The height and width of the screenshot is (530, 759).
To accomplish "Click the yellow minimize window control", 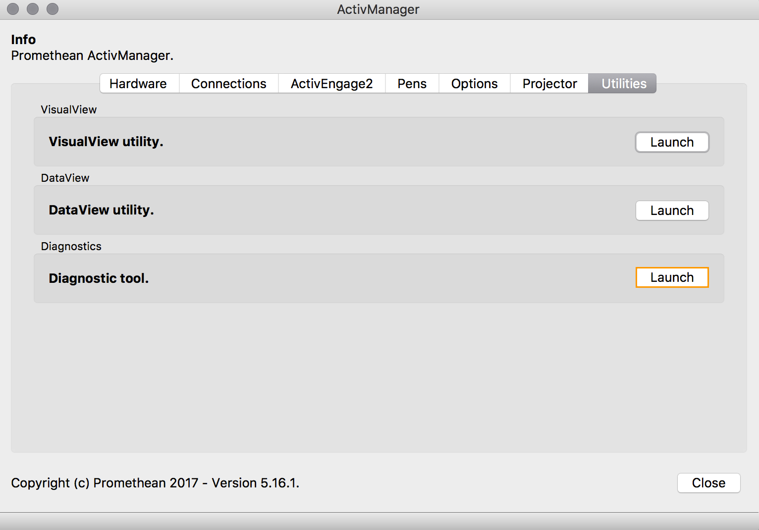I will click(x=33, y=9).
